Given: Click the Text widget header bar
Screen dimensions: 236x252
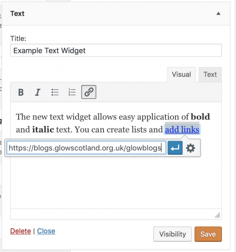Looking at the screenshot, I should click(x=116, y=14).
